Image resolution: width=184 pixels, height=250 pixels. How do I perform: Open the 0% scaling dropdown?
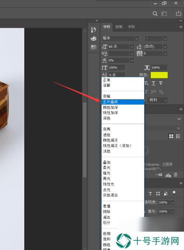click(x=132, y=61)
